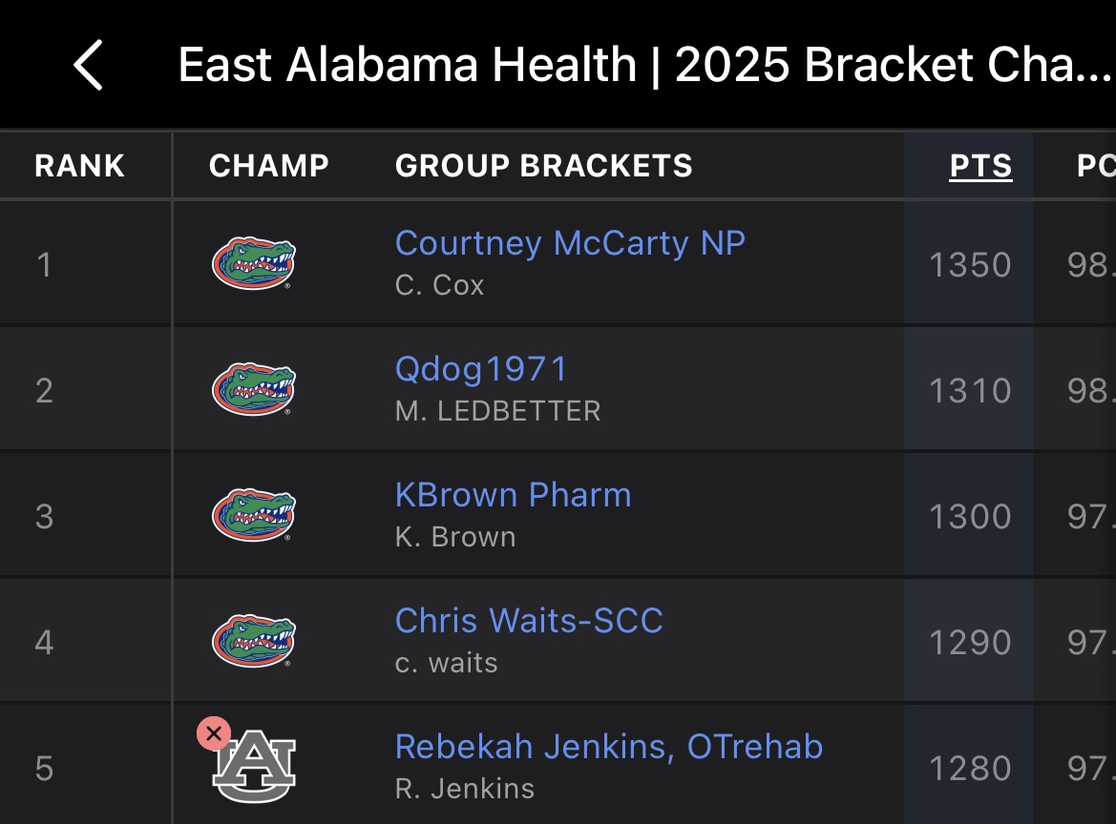Image resolution: width=1116 pixels, height=824 pixels.
Task: Open Rebekah Jenkins, OTrehab bracket
Action: 608,747
